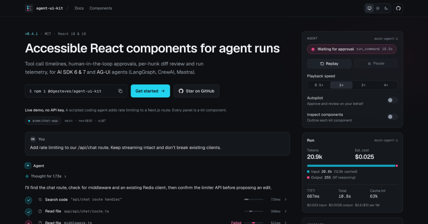Click the Failed label on middleware.ts row

[x=236, y=223]
